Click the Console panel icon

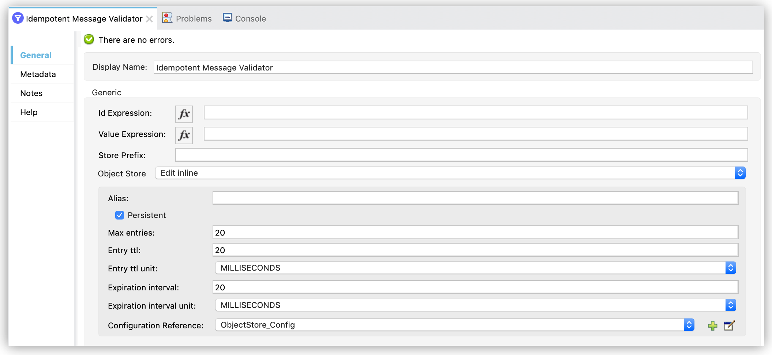point(227,18)
